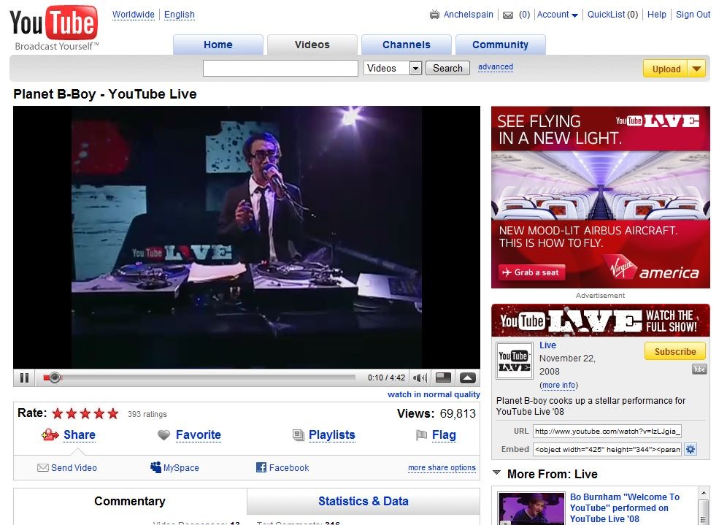Click the video progress scrubber handle
Image resolution: width=727 pixels, height=525 pixels.
click(x=55, y=378)
